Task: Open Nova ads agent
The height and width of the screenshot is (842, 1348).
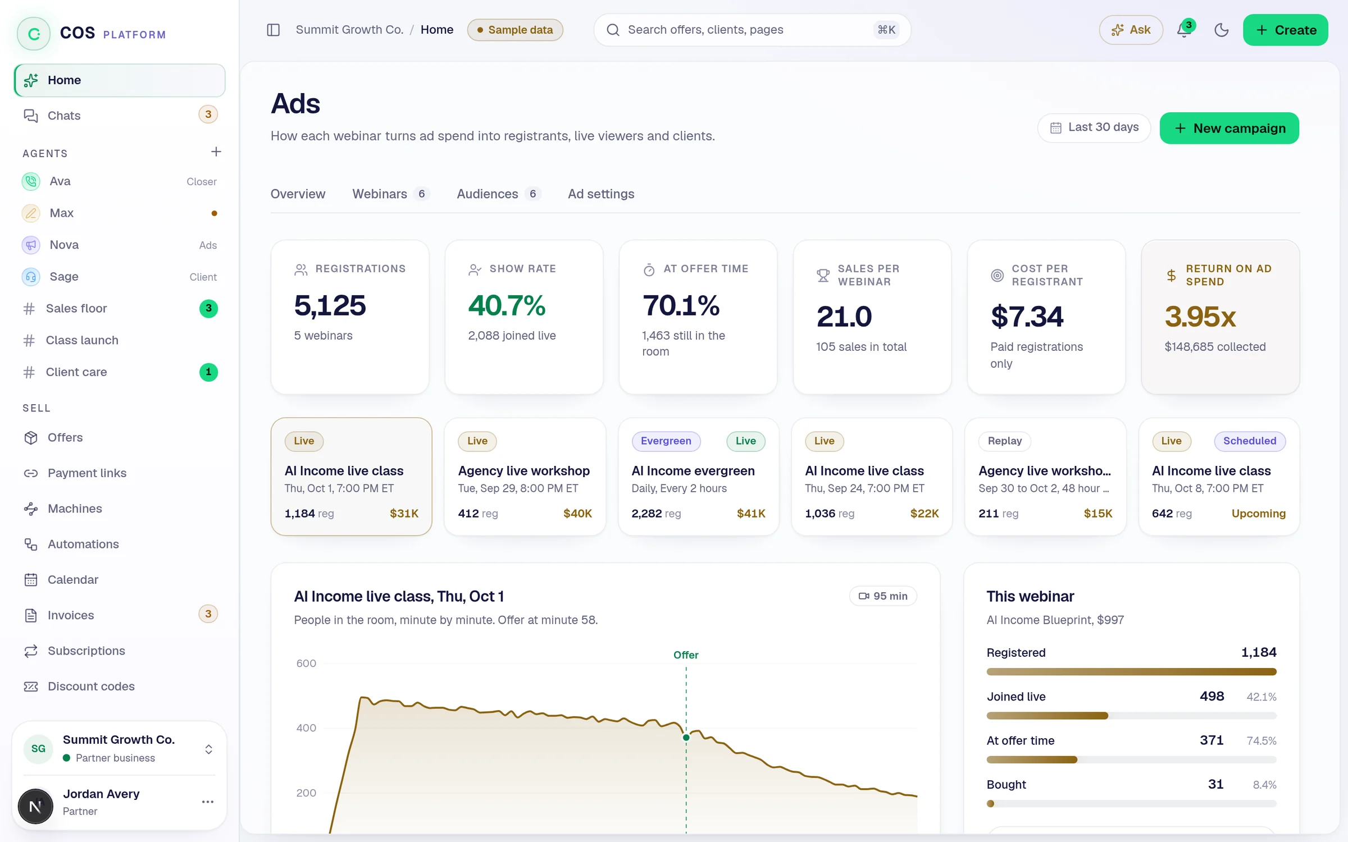Action: click(x=120, y=245)
